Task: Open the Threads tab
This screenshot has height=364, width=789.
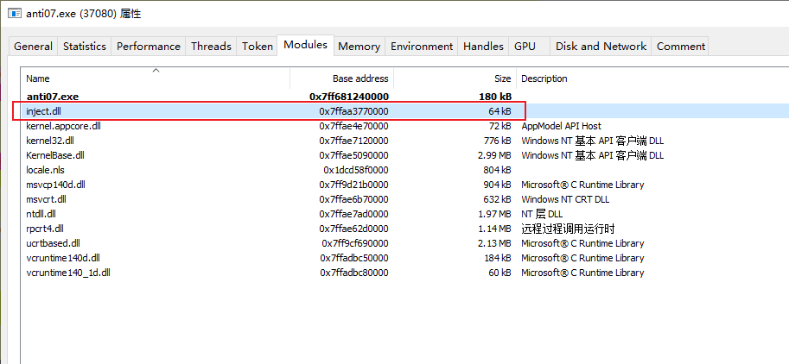Action: point(211,47)
